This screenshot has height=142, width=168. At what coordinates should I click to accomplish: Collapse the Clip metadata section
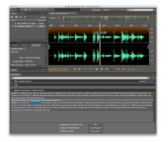coord(12,85)
